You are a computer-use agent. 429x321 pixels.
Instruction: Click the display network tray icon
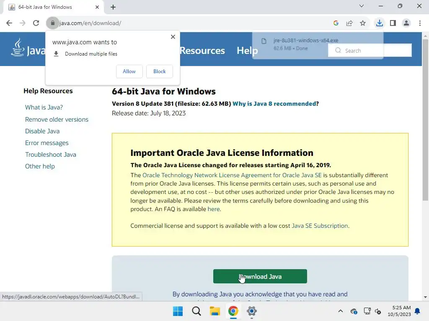(x=367, y=311)
